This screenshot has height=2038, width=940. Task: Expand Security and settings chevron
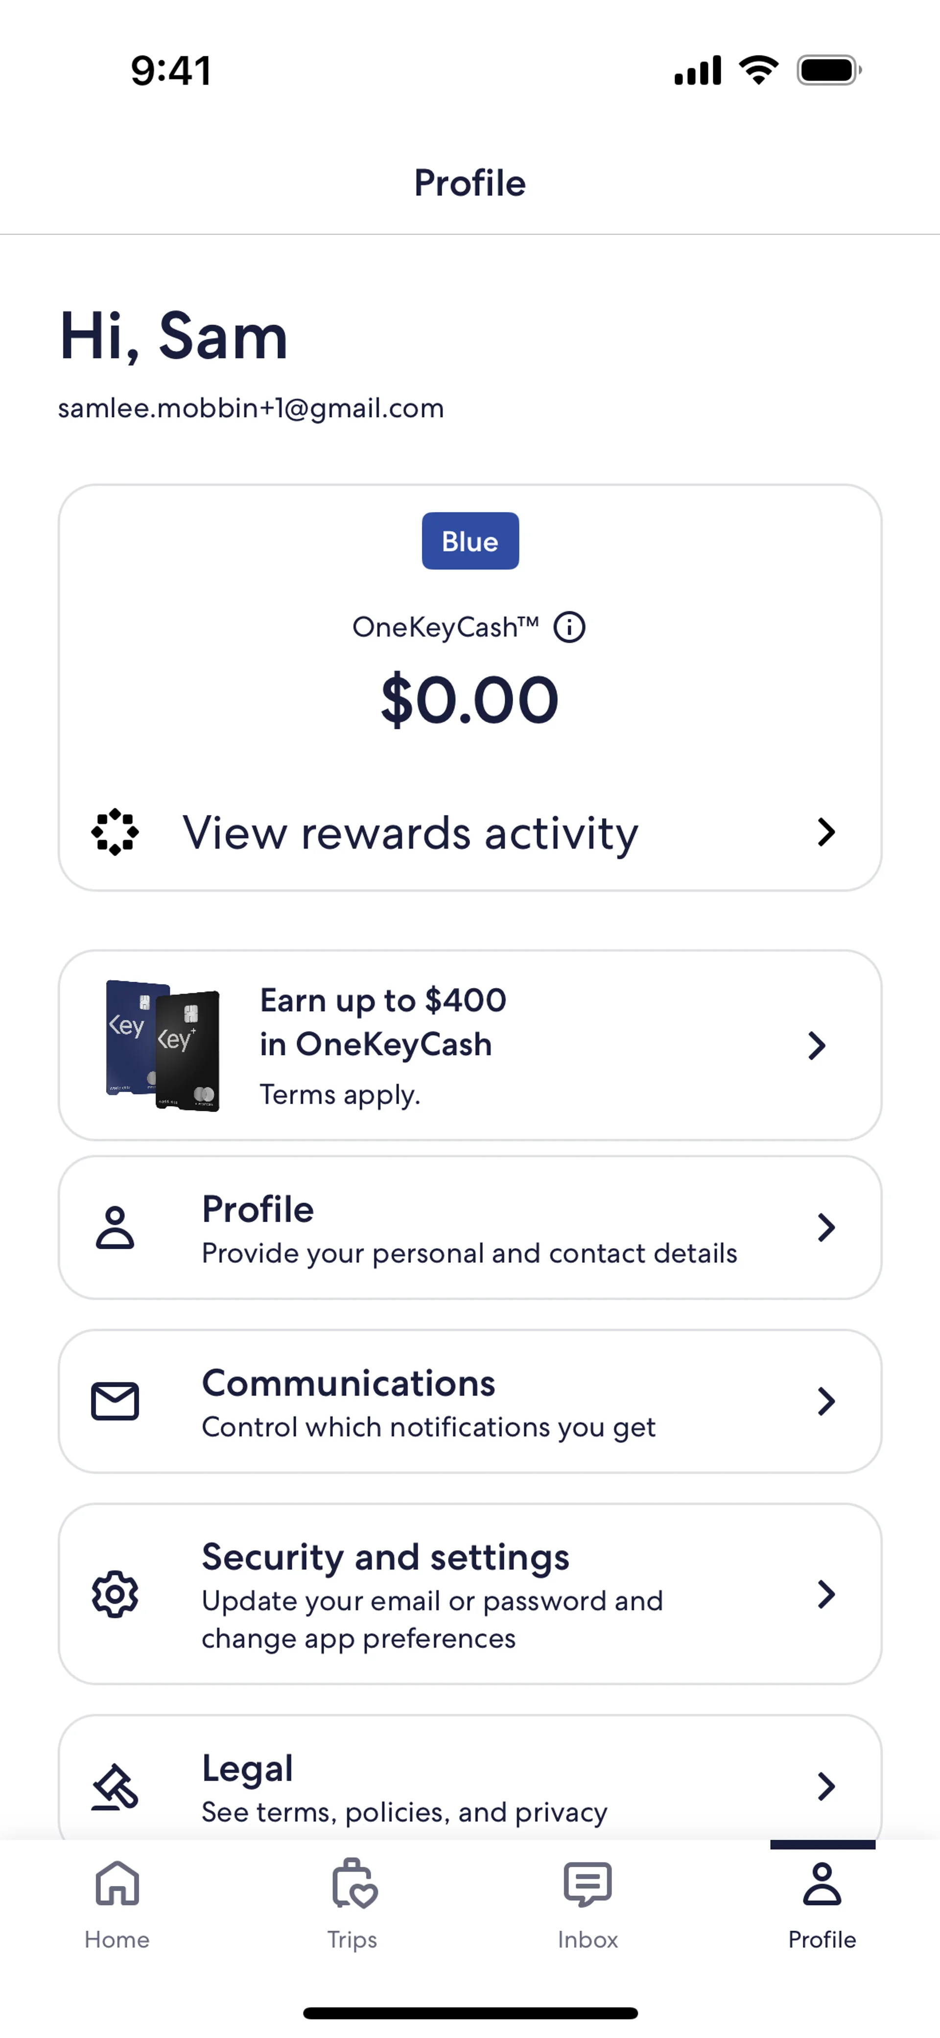pyautogui.click(x=826, y=1594)
